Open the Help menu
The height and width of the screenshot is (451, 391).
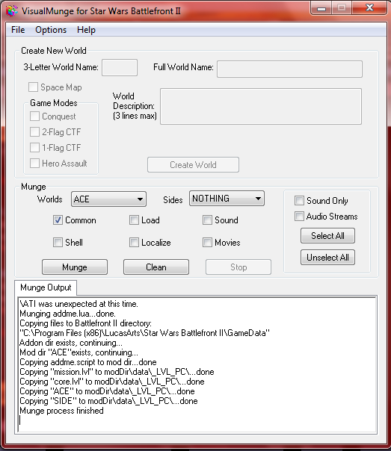point(86,30)
